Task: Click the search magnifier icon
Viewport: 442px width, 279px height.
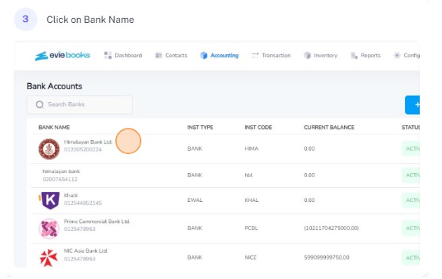Action: click(40, 105)
